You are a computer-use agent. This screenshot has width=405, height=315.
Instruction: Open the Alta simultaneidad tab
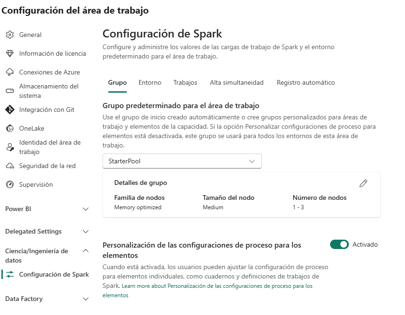click(236, 82)
